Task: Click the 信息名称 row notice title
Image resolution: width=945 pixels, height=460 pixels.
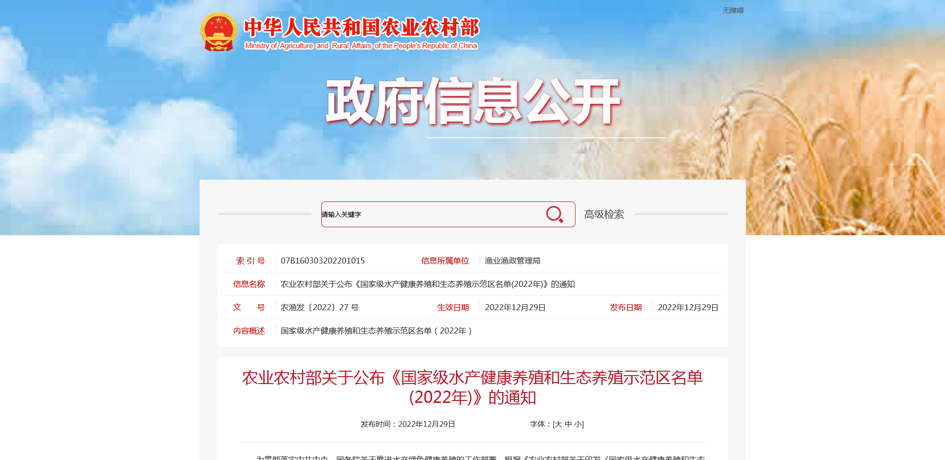Action: (x=427, y=284)
